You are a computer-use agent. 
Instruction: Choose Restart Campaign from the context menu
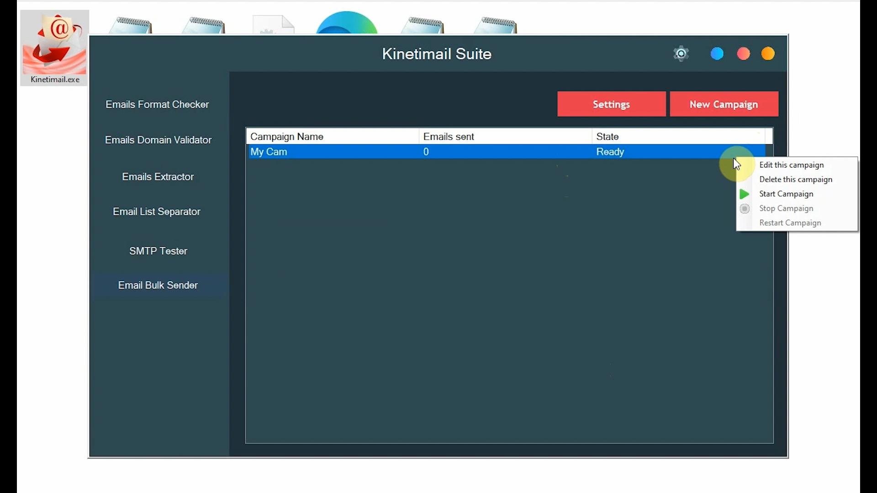[790, 223]
